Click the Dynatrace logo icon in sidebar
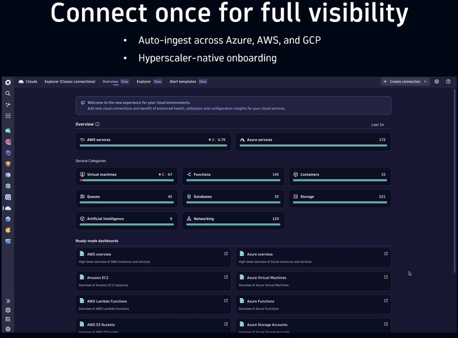Screen dimensions: 458x338 8,83
